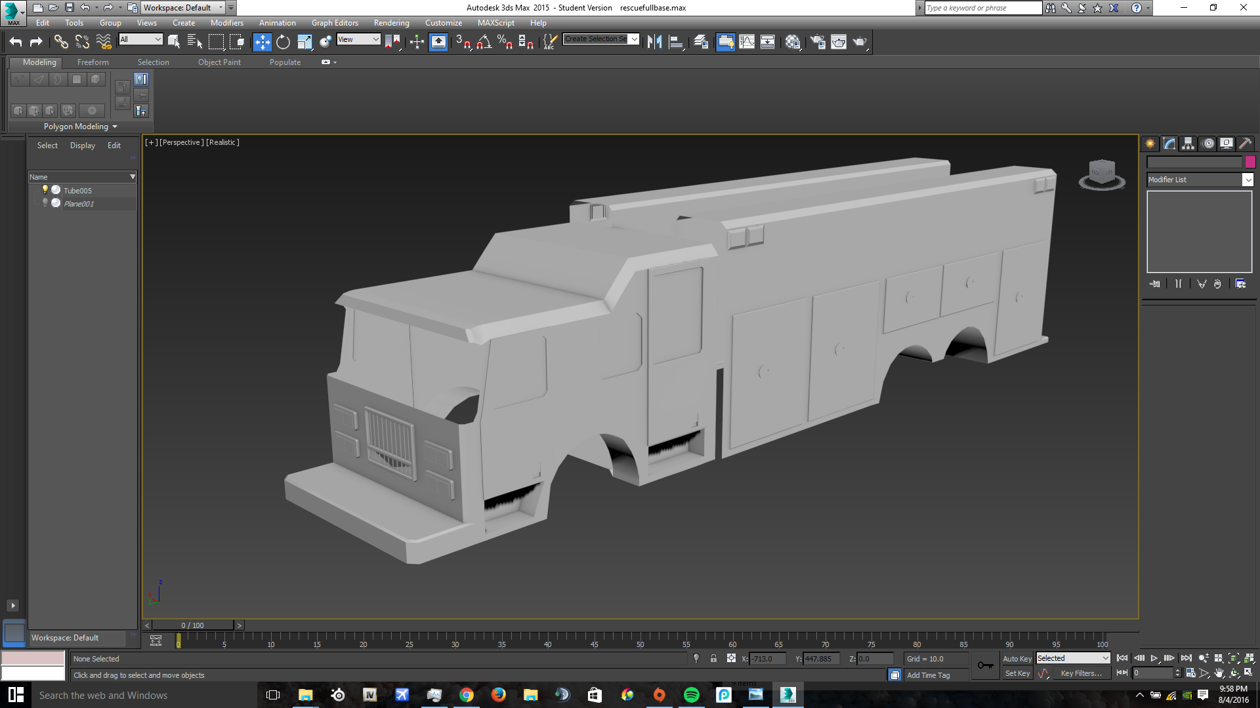This screenshot has height=708, width=1260.
Task: Switch to the Freeform ribbon tab
Action: [x=93, y=62]
